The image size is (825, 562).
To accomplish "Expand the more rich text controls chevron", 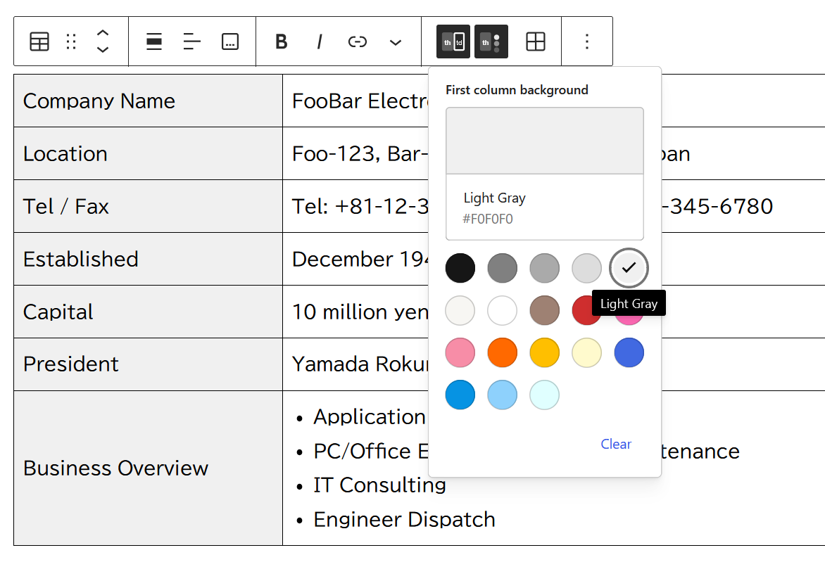I will pos(395,41).
